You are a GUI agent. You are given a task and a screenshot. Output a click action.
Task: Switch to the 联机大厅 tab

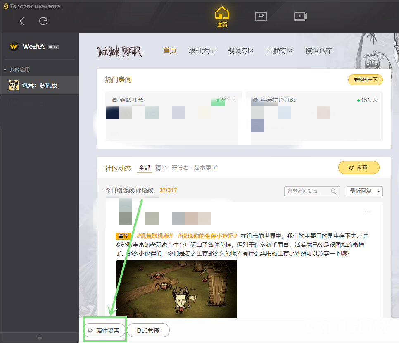coord(202,50)
